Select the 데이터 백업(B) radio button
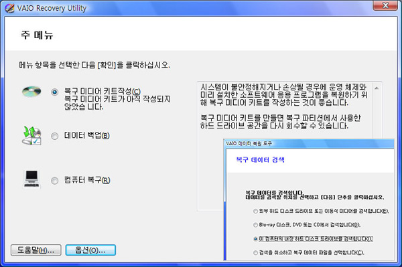The height and width of the screenshot is (267, 402). tap(55, 136)
